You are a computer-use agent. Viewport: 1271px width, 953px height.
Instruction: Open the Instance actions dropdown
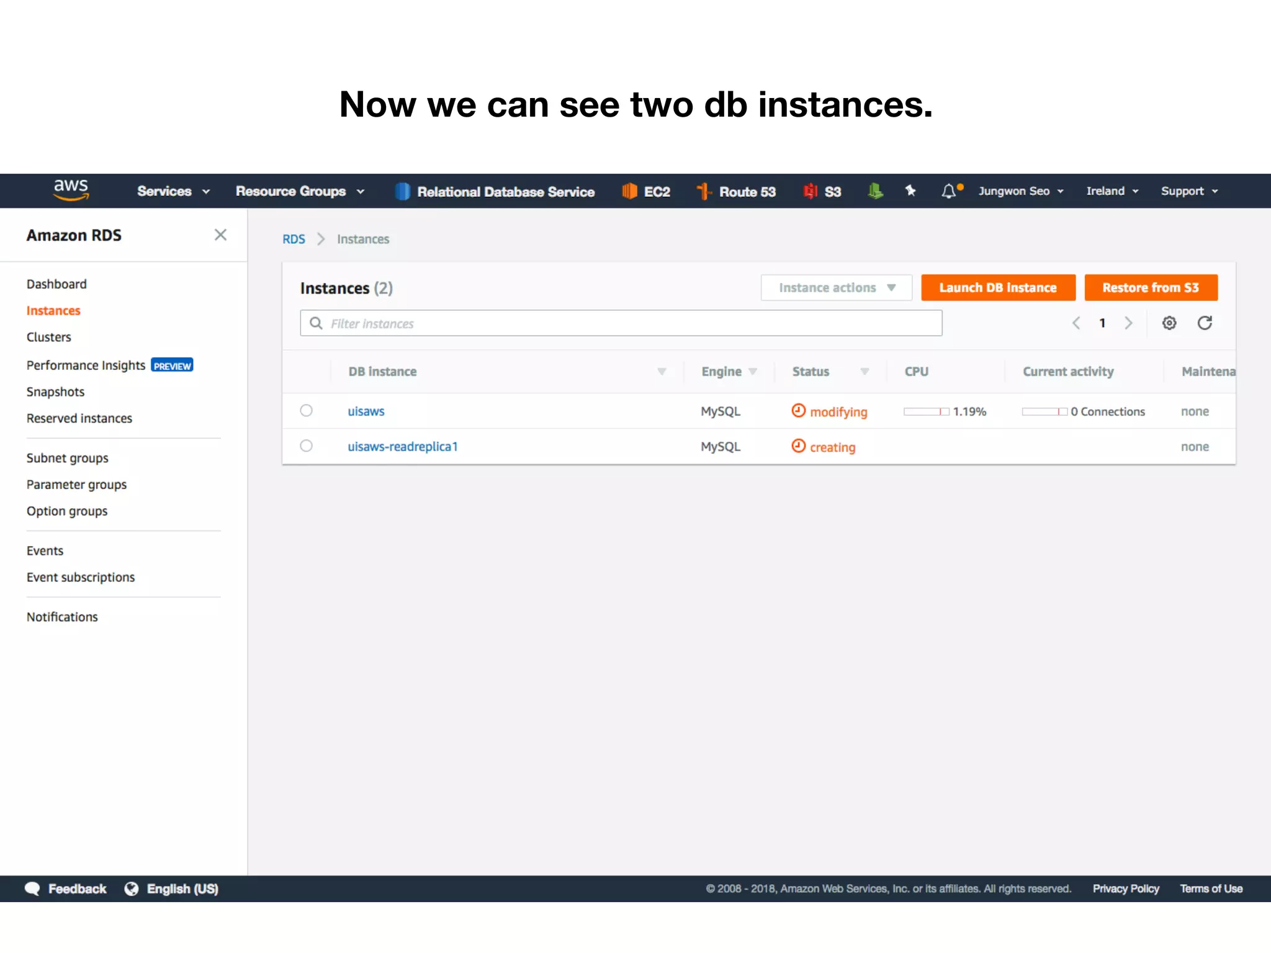(837, 288)
